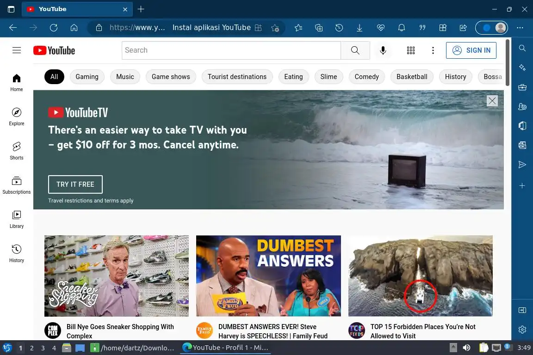This screenshot has width=533, height=355.
Task: Add a new app to the Edge sidebar
Action: [522, 186]
